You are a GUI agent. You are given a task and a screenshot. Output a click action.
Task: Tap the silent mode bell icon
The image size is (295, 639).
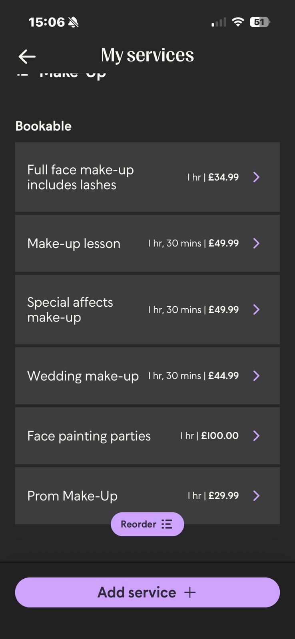pos(74,22)
